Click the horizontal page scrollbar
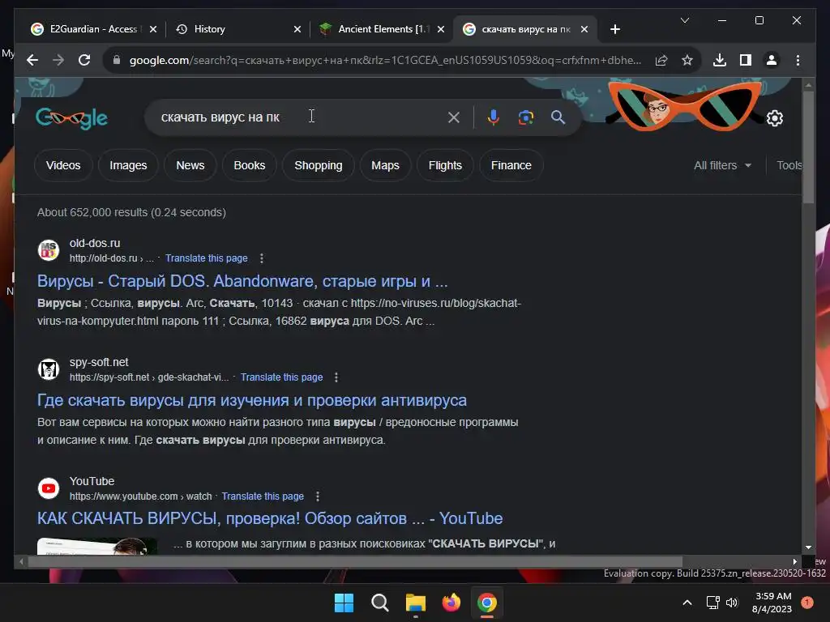Viewport: 830px width, 622px height. 355,562
